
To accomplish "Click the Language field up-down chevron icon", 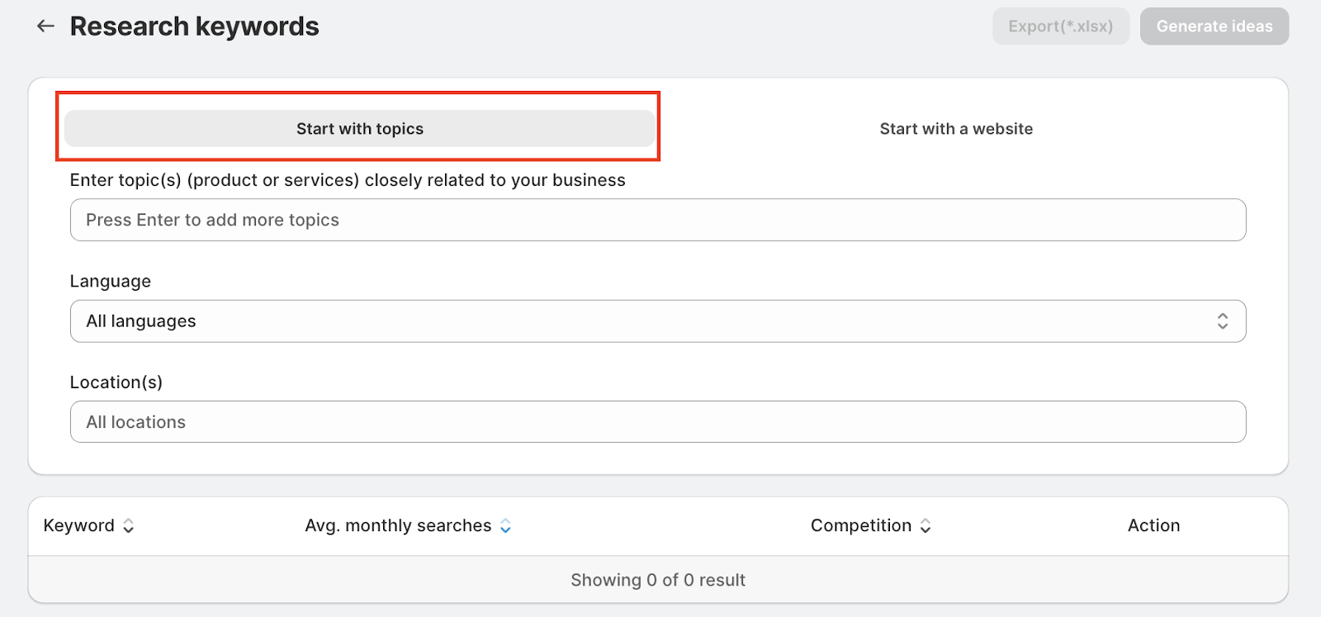I will (x=1223, y=321).
